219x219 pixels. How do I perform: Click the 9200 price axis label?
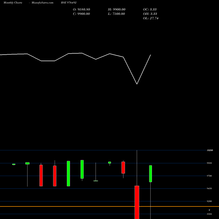click(x=209, y=201)
